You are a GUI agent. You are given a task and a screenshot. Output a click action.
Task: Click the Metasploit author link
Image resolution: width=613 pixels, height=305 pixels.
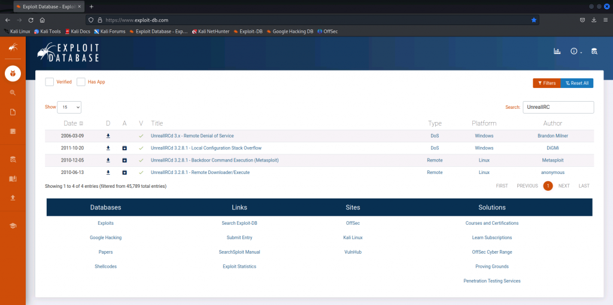point(553,160)
